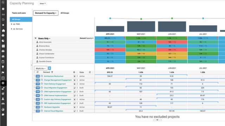This screenshot has height=126, width=225.
Task: Check the Change Management Engagement checkbox
Action: click(42, 80)
